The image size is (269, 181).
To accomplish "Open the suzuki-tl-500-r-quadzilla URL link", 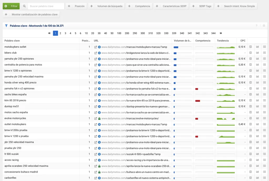I will click(x=131, y=154).
